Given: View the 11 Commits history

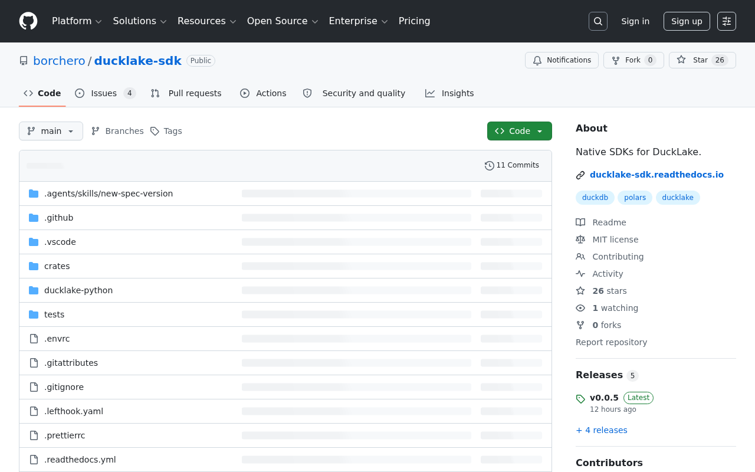Looking at the screenshot, I should (x=512, y=166).
